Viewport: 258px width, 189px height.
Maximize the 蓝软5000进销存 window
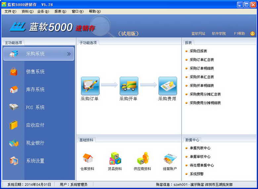pos(246,5)
